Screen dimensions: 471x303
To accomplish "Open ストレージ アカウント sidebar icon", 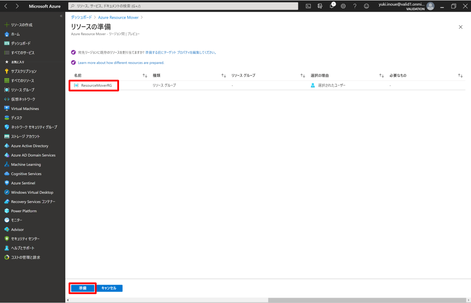I will 6,136.
